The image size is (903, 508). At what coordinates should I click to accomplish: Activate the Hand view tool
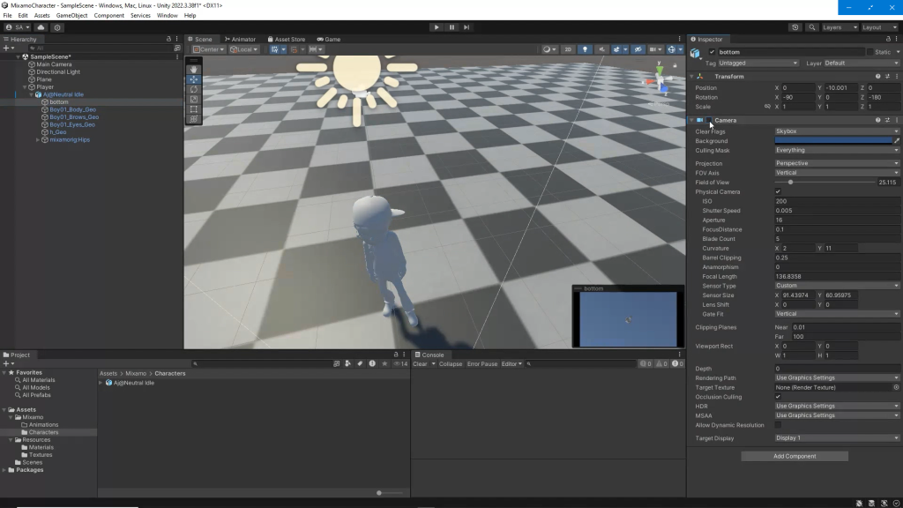coord(194,69)
